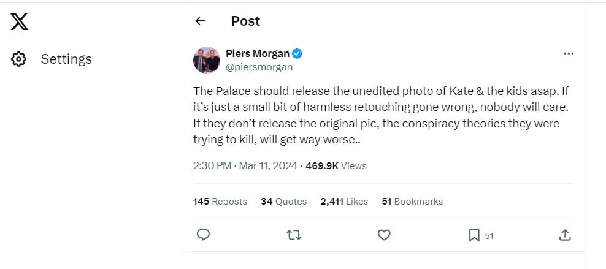Open the three-dot more options menu
This screenshot has height=269, width=606.
tap(569, 54)
